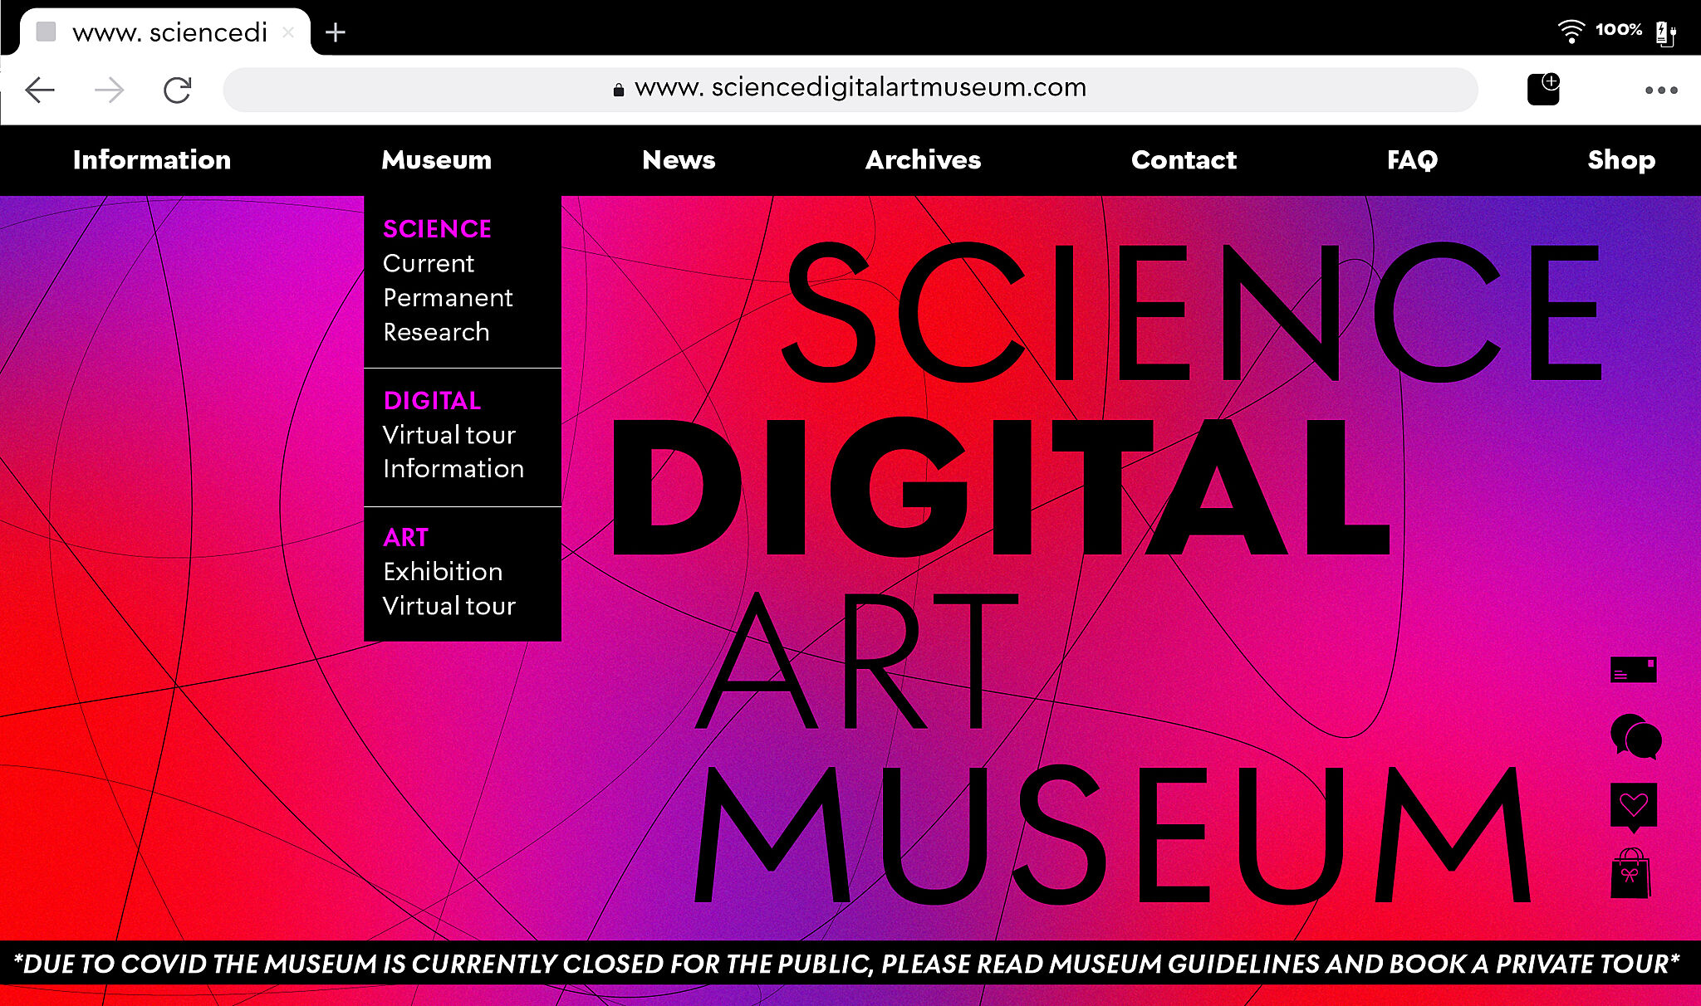
Task: Open Information under DIGITAL
Action: point(453,469)
